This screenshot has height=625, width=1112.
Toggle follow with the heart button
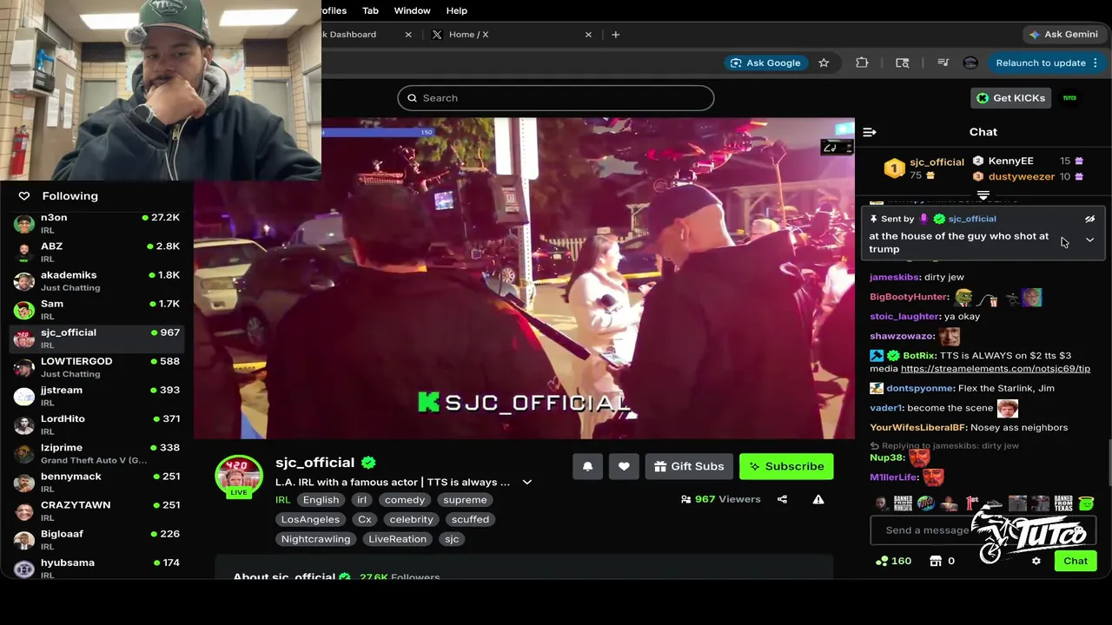pyautogui.click(x=624, y=466)
